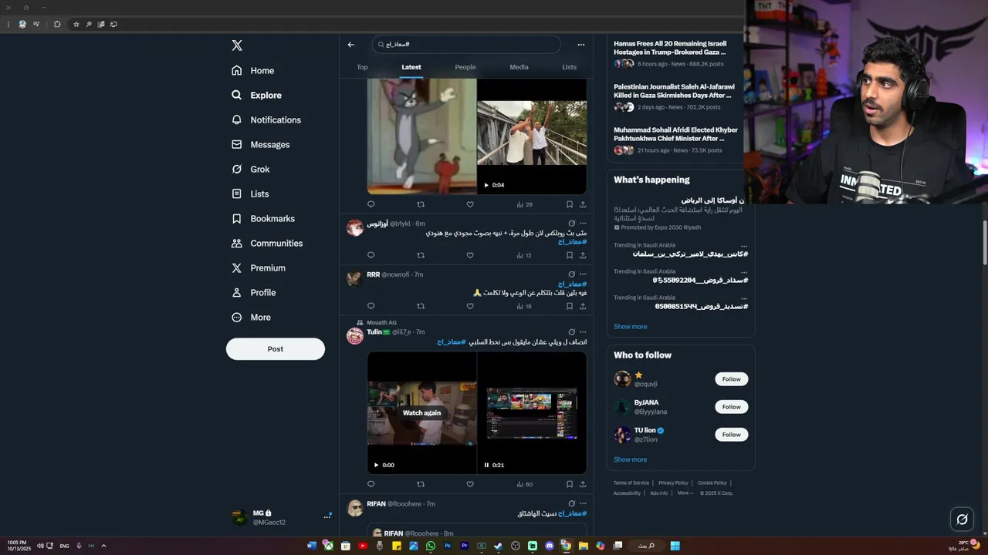
Task: Switch to the Latest tab
Action: coord(411,67)
